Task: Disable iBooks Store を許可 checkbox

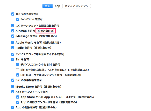Action: [13, 87]
